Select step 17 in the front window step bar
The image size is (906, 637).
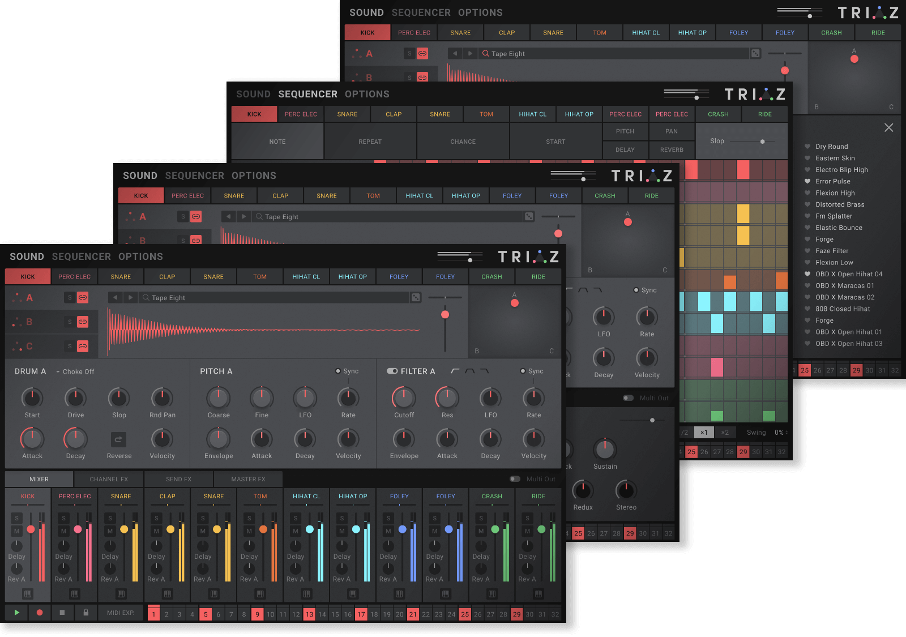click(x=361, y=614)
